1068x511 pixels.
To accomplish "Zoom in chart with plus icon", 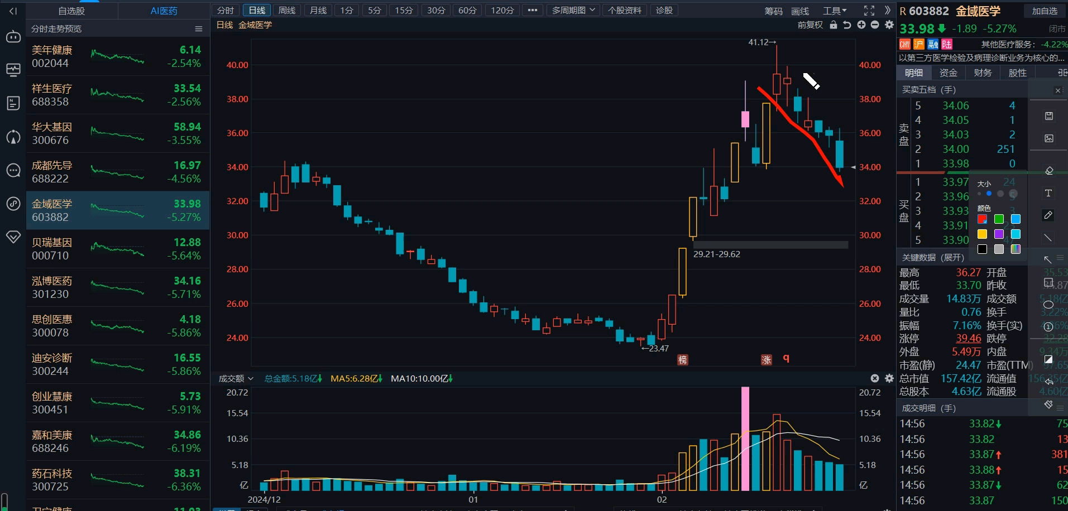I will pyautogui.click(x=861, y=25).
